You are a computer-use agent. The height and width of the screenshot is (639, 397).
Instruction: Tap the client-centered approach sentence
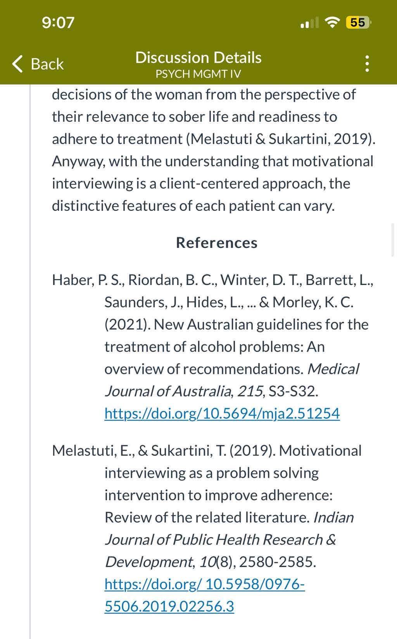pos(212,183)
